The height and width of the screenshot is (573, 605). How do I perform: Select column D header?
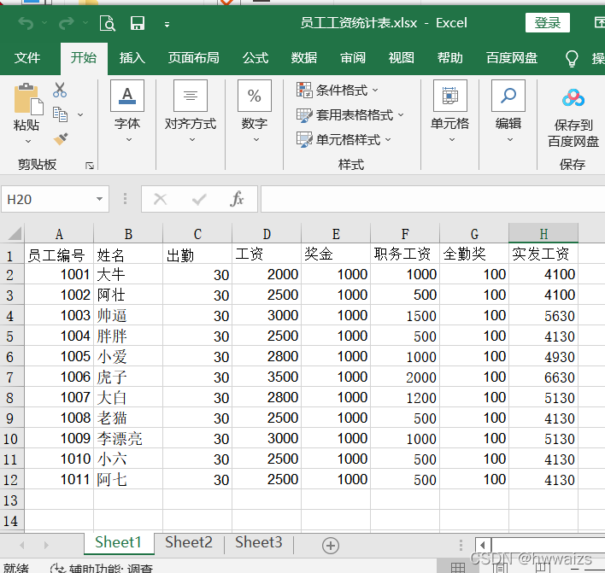(x=267, y=234)
